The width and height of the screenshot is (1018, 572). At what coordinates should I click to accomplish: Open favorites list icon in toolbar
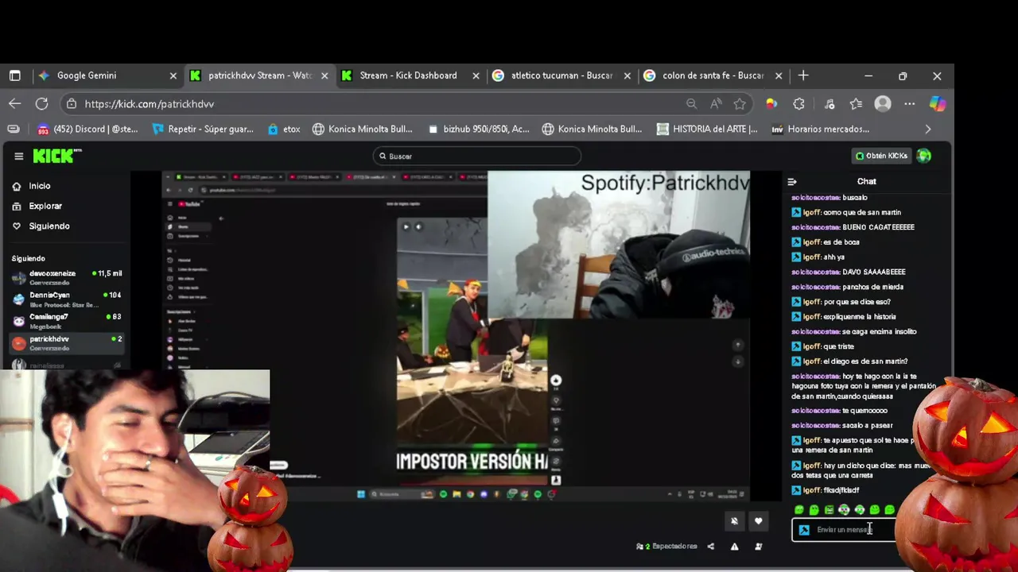pos(856,104)
